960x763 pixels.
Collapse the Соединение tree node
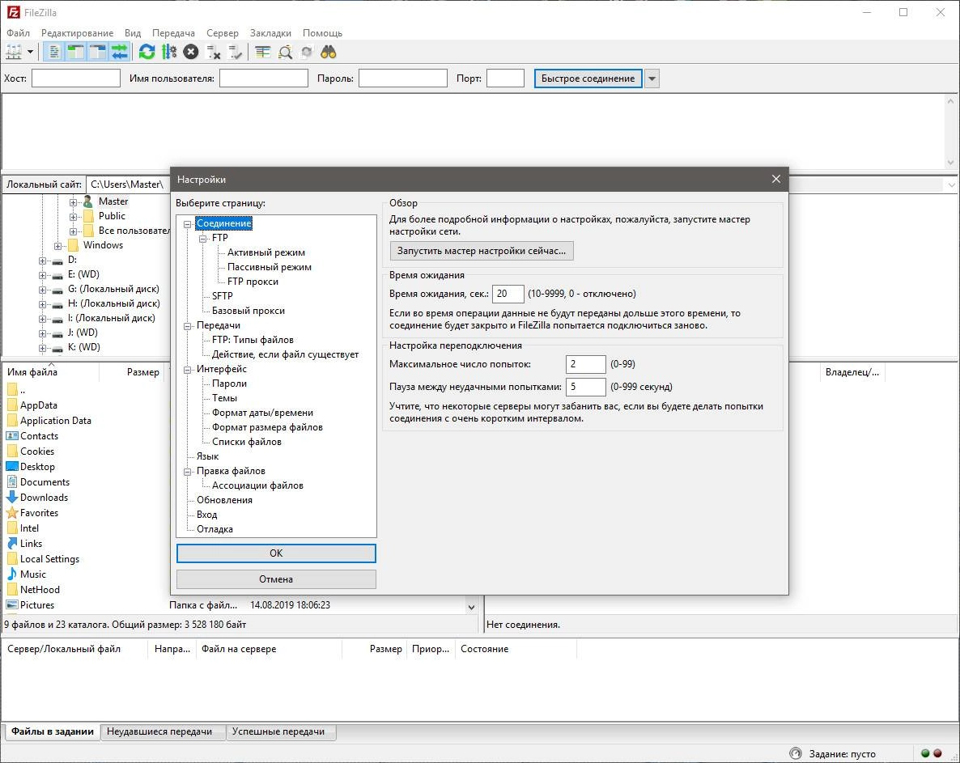pos(187,224)
